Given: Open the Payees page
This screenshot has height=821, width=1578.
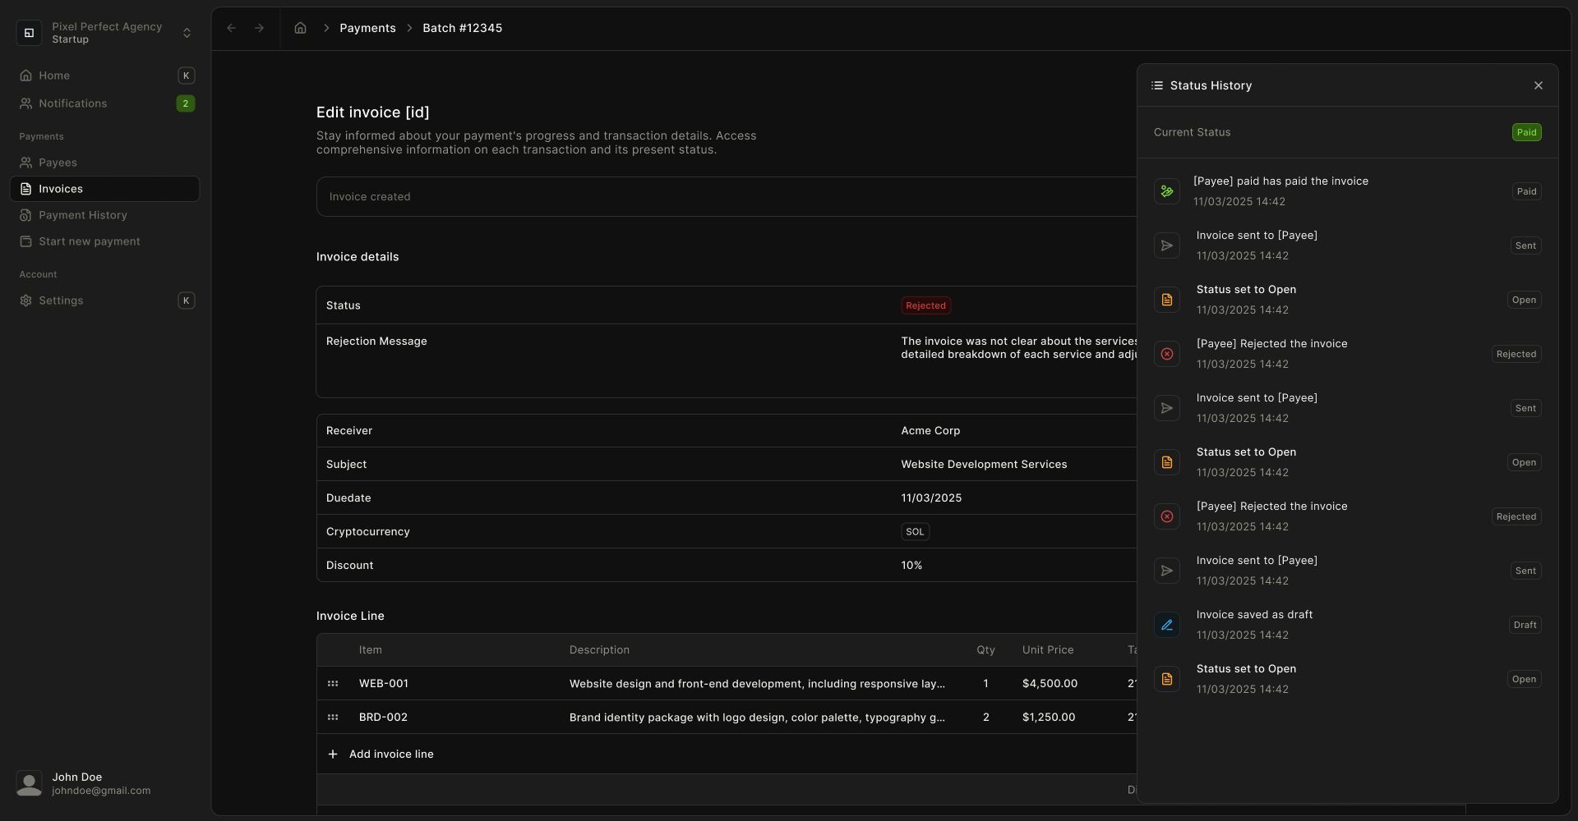Looking at the screenshot, I should 105,163.
